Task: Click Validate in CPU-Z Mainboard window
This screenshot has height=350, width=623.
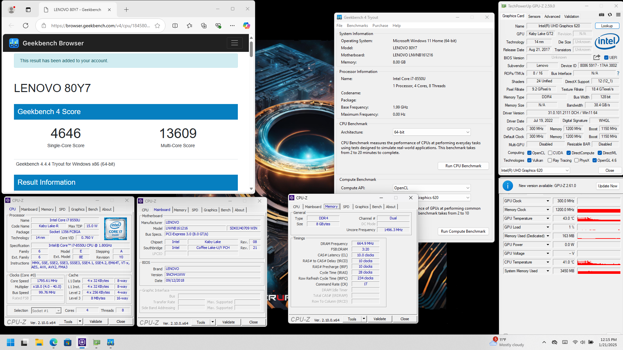Action: click(228, 322)
